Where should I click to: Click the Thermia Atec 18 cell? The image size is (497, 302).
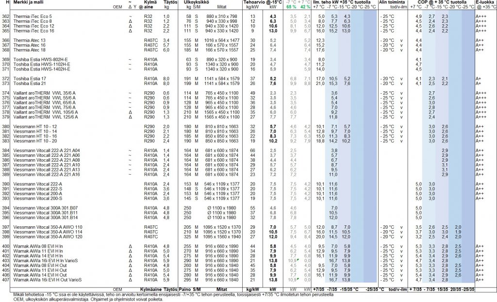[30, 50]
